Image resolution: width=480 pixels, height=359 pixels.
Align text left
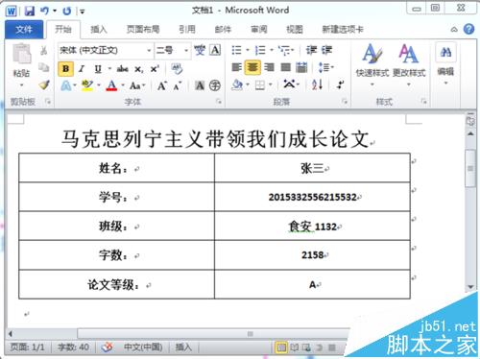tap(237, 67)
